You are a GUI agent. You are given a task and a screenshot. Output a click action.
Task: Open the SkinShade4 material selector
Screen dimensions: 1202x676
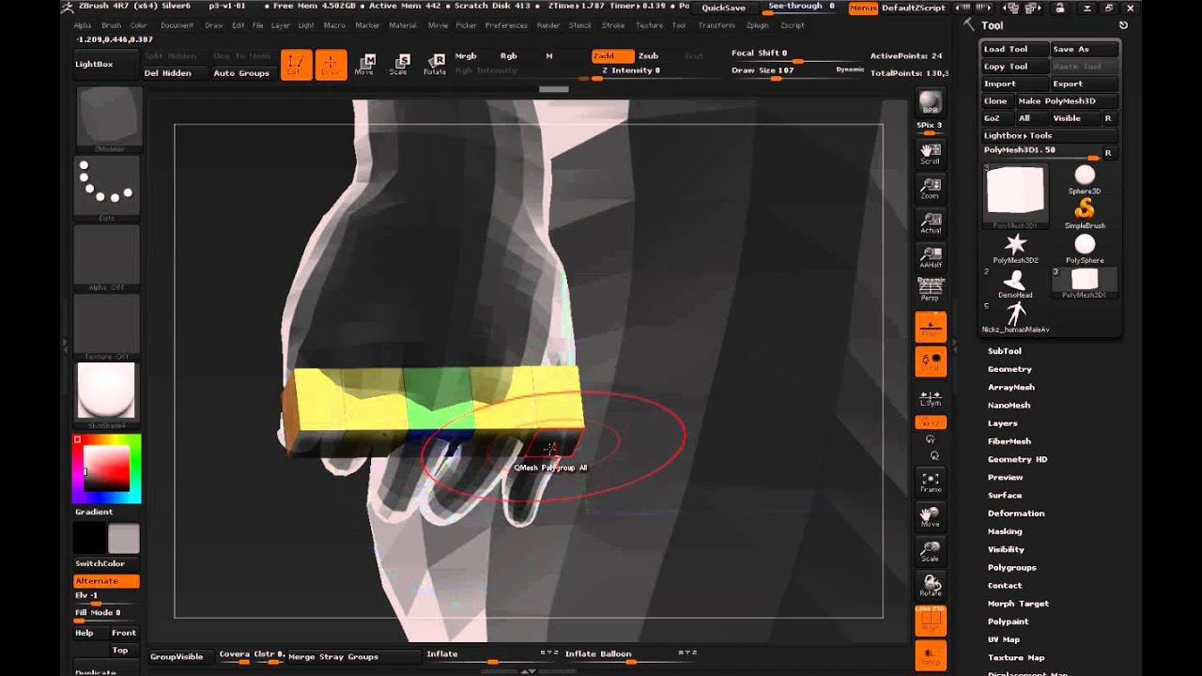[x=108, y=395]
